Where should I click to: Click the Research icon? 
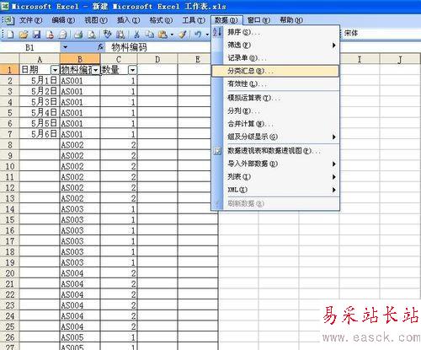[120, 35]
